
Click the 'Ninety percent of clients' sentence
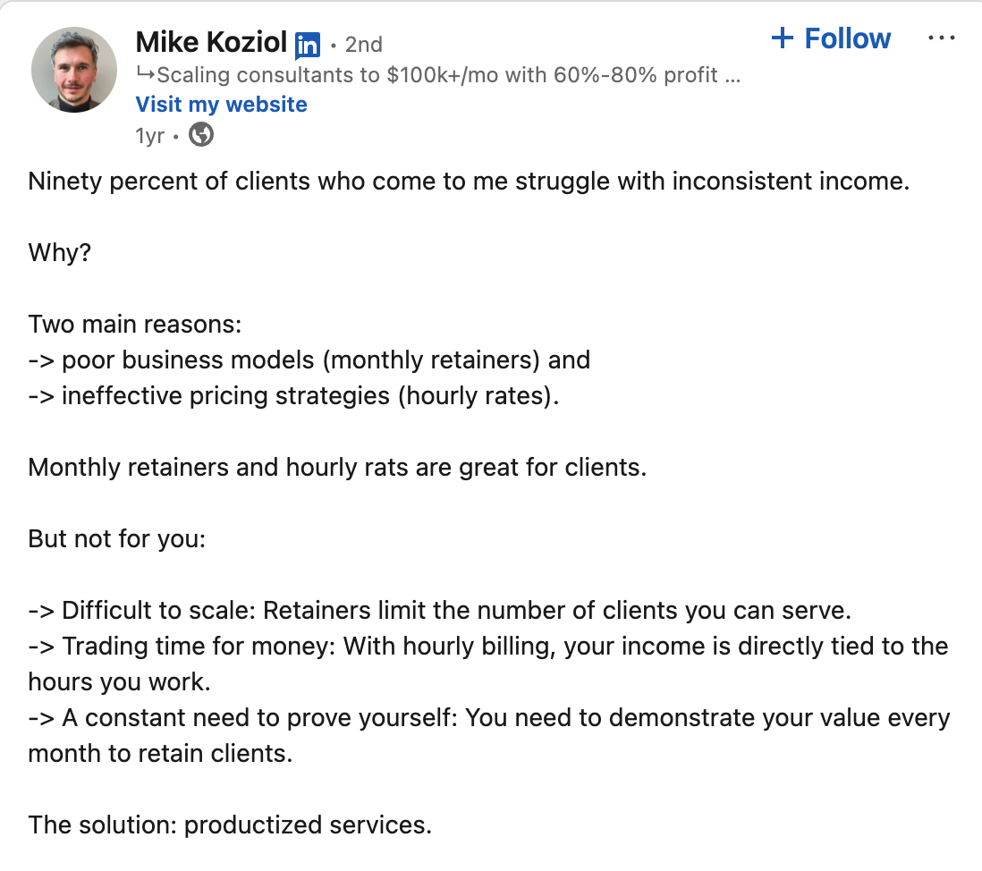tap(469, 181)
